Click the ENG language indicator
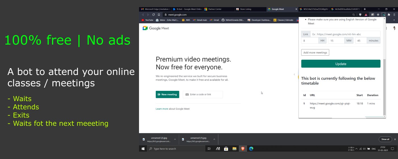Screen dimensions: 398x159 pos(374,149)
